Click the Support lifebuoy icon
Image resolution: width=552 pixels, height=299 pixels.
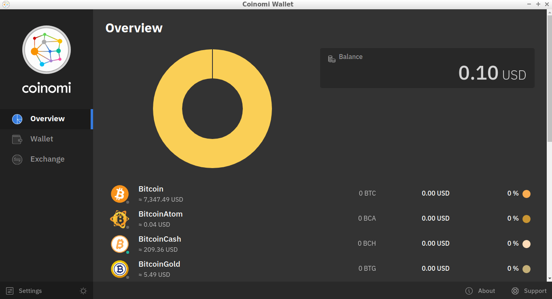tap(515, 291)
